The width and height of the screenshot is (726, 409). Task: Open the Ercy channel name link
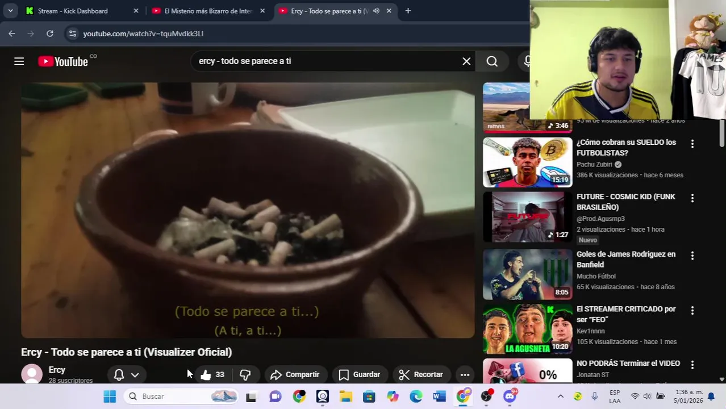pos(57,370)
